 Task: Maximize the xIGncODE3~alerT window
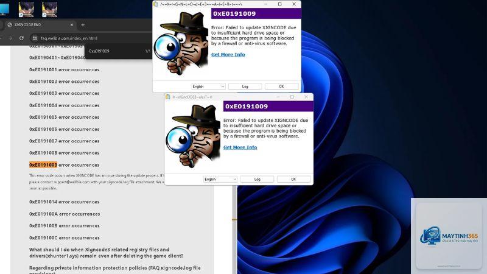292,97
